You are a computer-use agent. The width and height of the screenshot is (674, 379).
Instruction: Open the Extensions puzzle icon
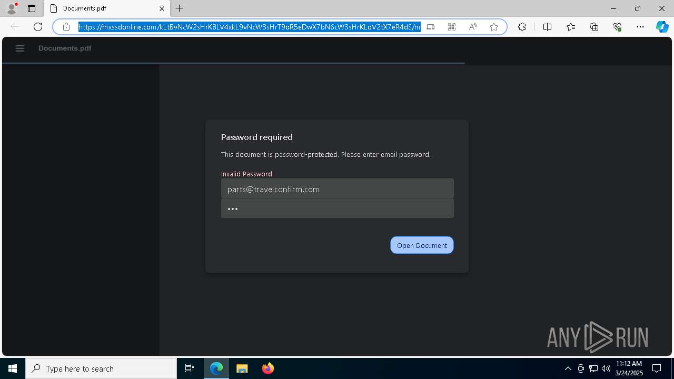tap(522, 27)
